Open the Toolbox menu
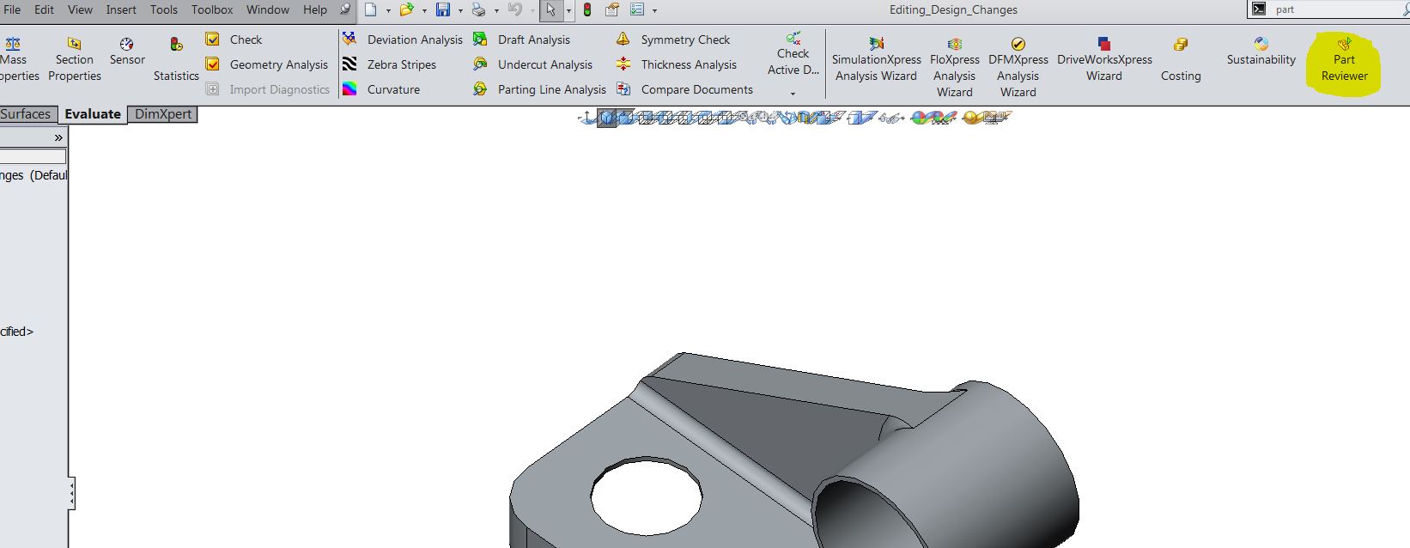The image size is (1410, 548). click(212, 9)
